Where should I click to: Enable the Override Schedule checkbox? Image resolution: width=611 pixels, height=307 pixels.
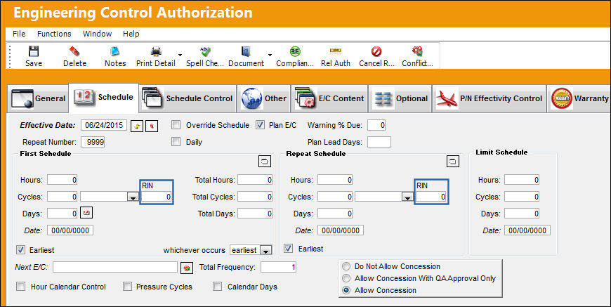coord(176,125)
